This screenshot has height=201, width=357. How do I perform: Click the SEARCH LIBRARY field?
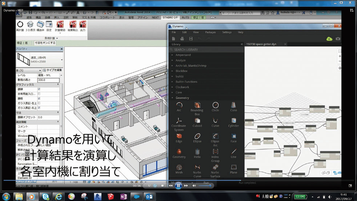point(206,50)
